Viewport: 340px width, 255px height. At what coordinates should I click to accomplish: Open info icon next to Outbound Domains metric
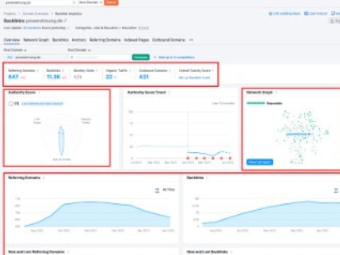click(x=170, y=70)
